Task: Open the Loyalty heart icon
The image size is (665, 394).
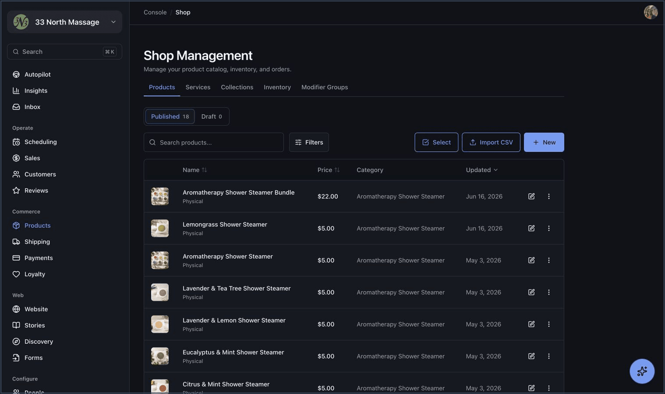Action: pos(16,274)
